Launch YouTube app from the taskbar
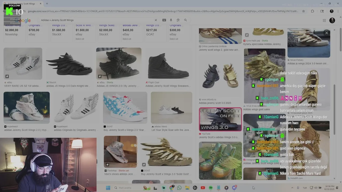Viewport: 342px width, 192px height. click(x=203, y=188)
